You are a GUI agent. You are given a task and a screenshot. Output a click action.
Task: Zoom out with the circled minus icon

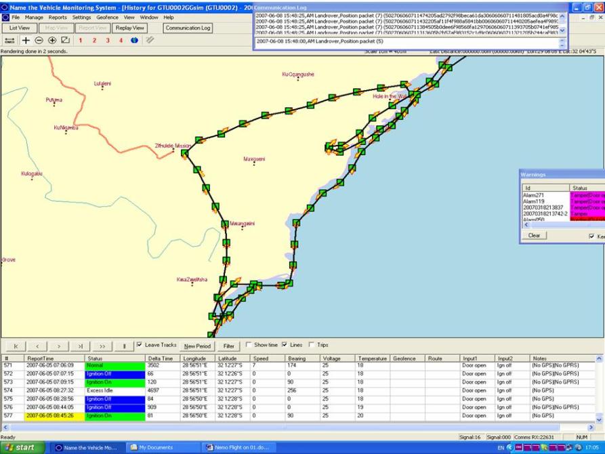pyautogui.click(x=39, y=41)
